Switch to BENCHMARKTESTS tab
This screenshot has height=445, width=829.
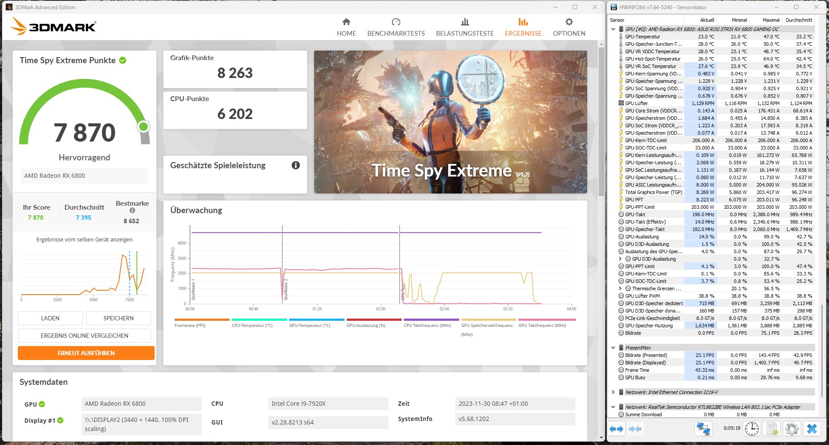click(x=396, y=27)
